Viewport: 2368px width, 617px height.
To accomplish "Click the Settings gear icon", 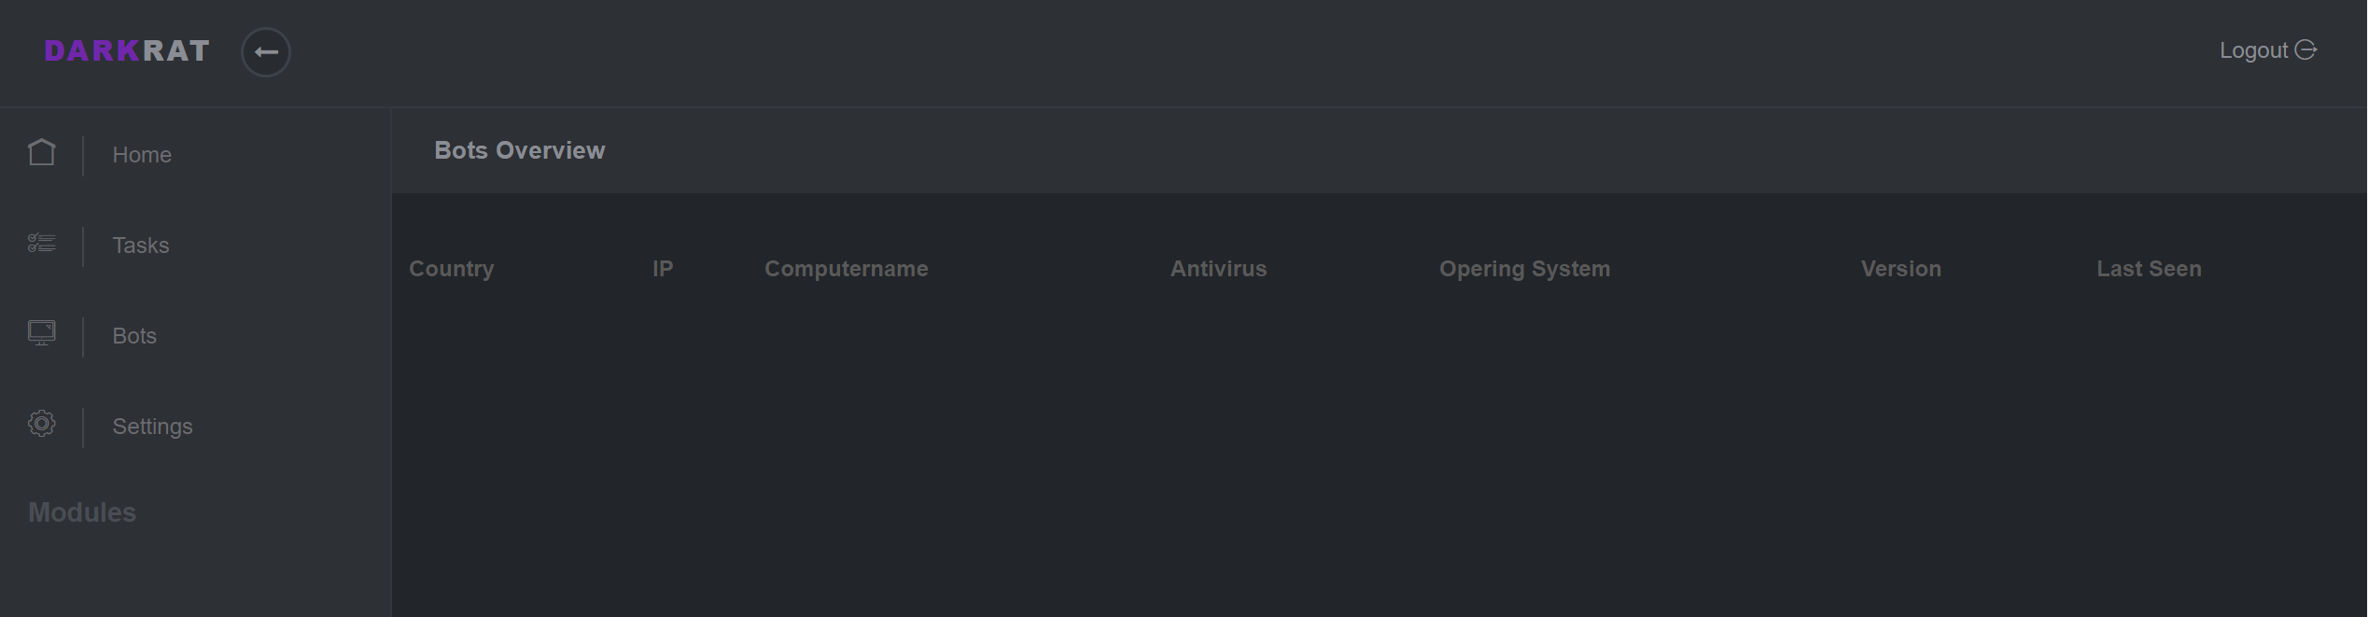I will point(42,424).
